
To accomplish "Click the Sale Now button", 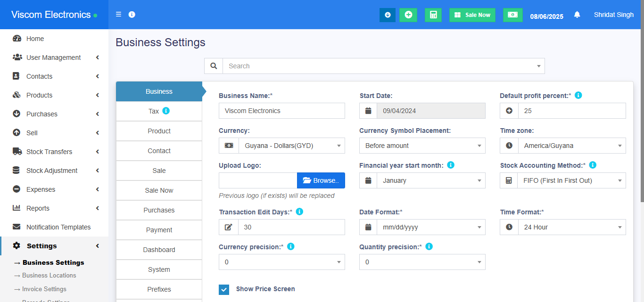I will [x=472, y=15].
